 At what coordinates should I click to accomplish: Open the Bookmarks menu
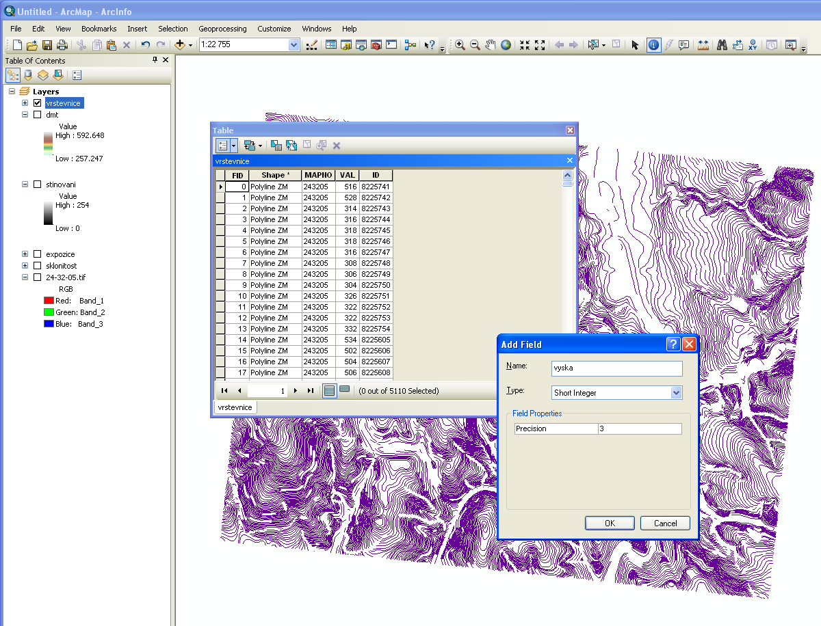[99, 29]
